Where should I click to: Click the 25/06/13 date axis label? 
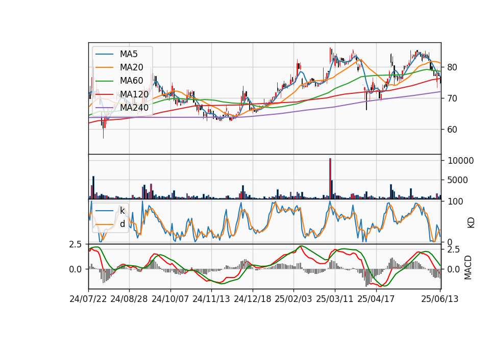[440, 299]
